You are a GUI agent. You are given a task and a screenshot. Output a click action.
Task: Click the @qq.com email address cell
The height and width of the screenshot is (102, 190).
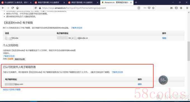pos(14,84)
